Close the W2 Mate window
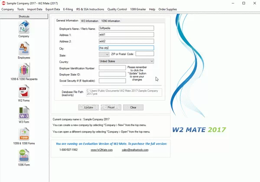The image size is (260, 182). click(x=254, y=3)
